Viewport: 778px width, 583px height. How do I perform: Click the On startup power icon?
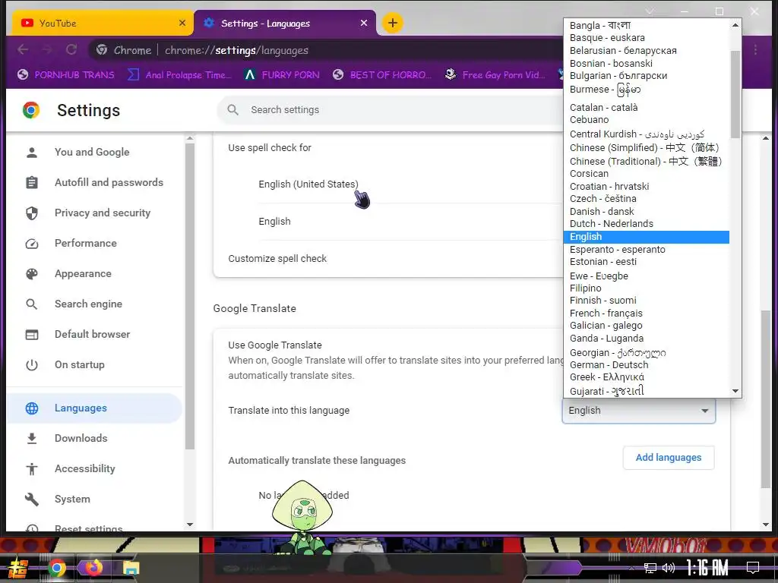[x=32, y=365]
